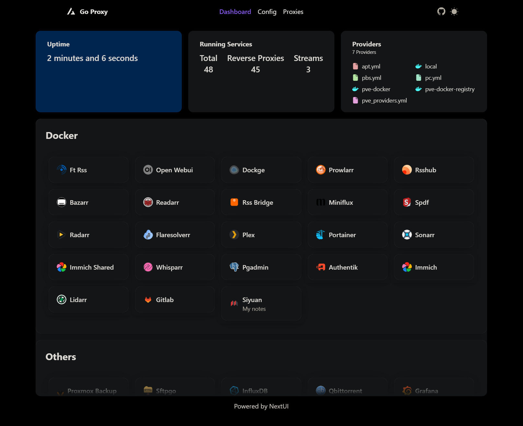Viewport: 523px width, 426px height.
Task: Click the Prowlarr orange icon
Action: click(x=320, y=170)
